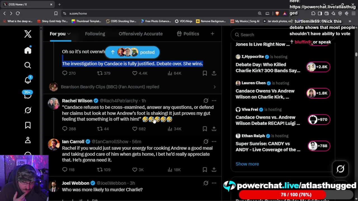Reply to Ian Carroll's post
Viewport: 358px width, 201px height.
(65, 169)
